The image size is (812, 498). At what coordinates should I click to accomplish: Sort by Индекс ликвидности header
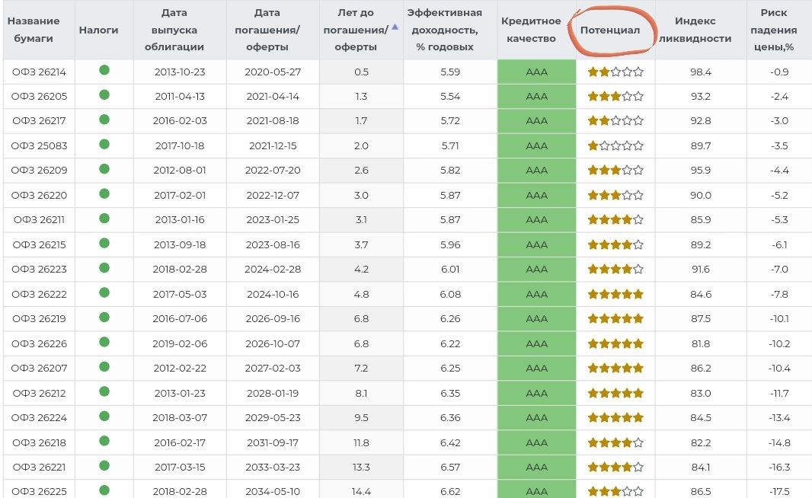coord(695,30)
